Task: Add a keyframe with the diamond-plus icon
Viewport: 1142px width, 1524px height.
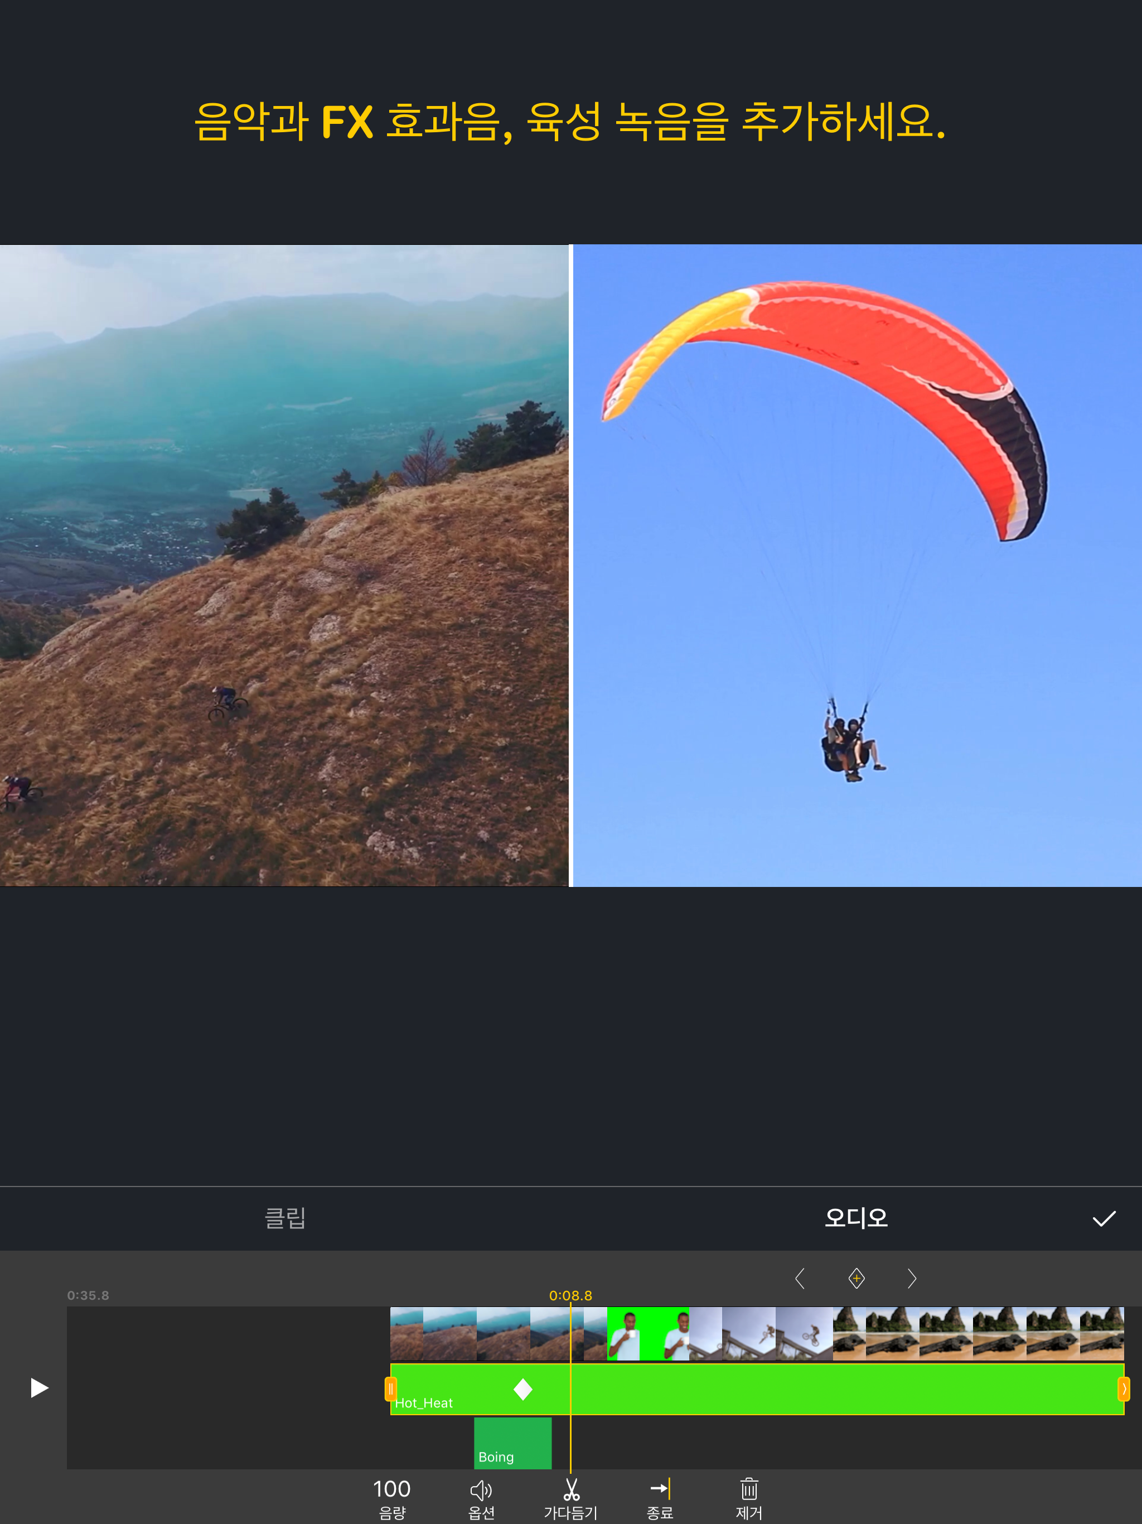Action: pyautogui.click(x=856, y=1278)
